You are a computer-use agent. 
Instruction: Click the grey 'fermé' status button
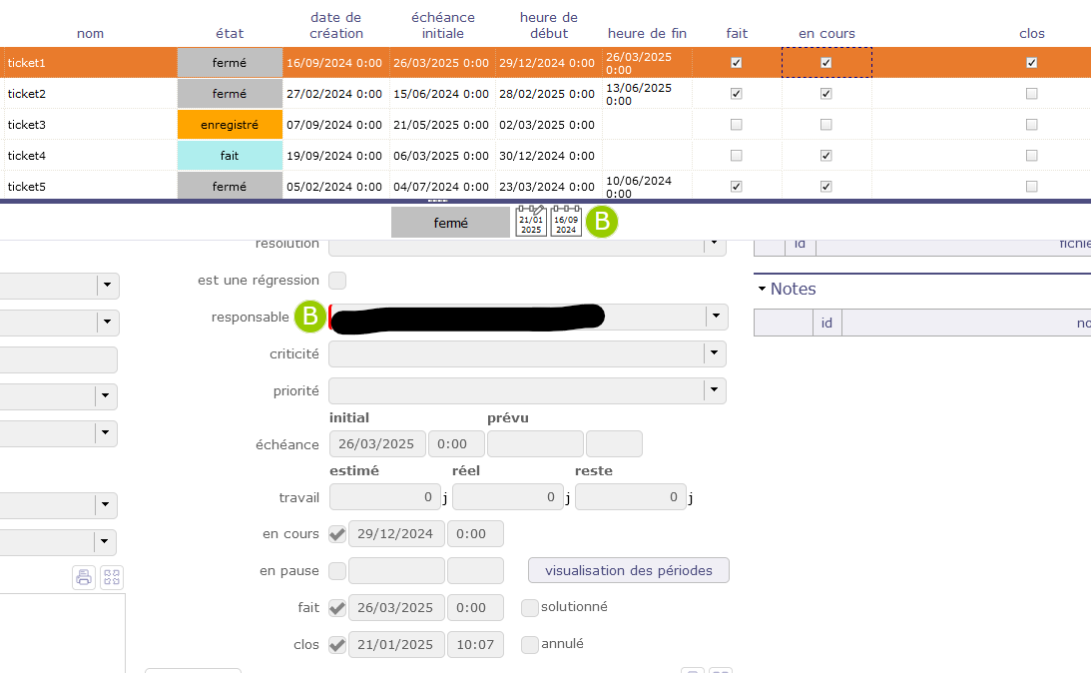pos(450,223)
